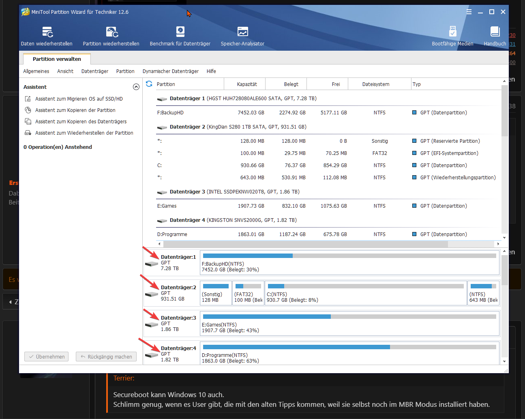Click disk map scrollbar down arrow
The width and height of the screenshot is (525, 419).
pos(504,361)
